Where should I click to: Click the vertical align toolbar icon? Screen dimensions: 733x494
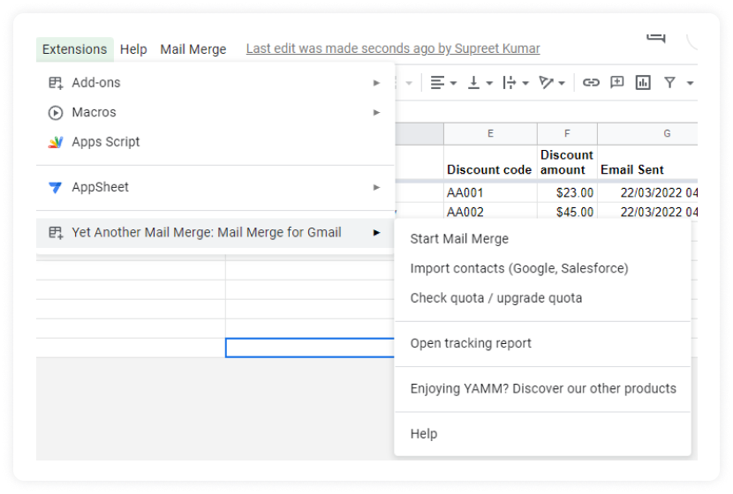tap(473, 83)
